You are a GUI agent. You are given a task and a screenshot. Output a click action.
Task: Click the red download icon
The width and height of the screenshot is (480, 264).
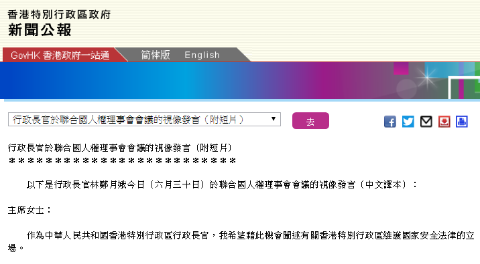coord(444,122)
